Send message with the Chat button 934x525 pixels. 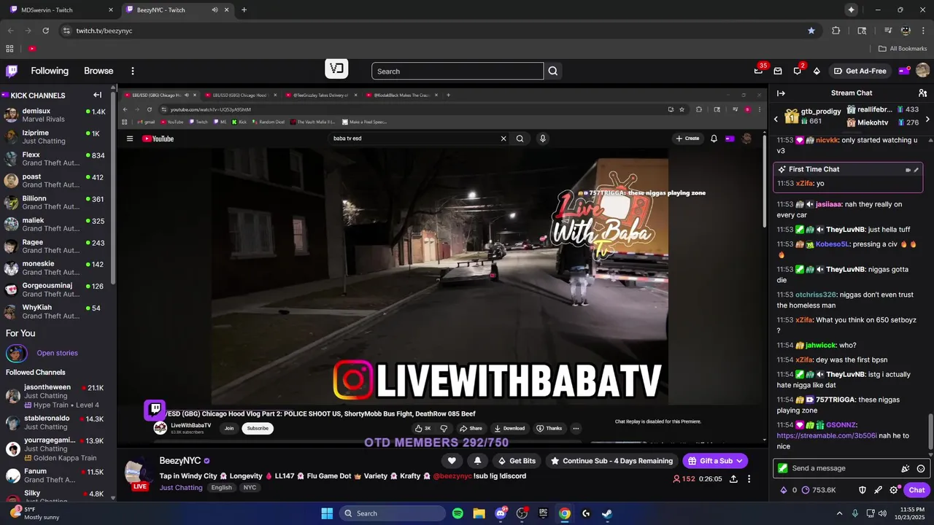pyautogui.click(x=916, y=490)
